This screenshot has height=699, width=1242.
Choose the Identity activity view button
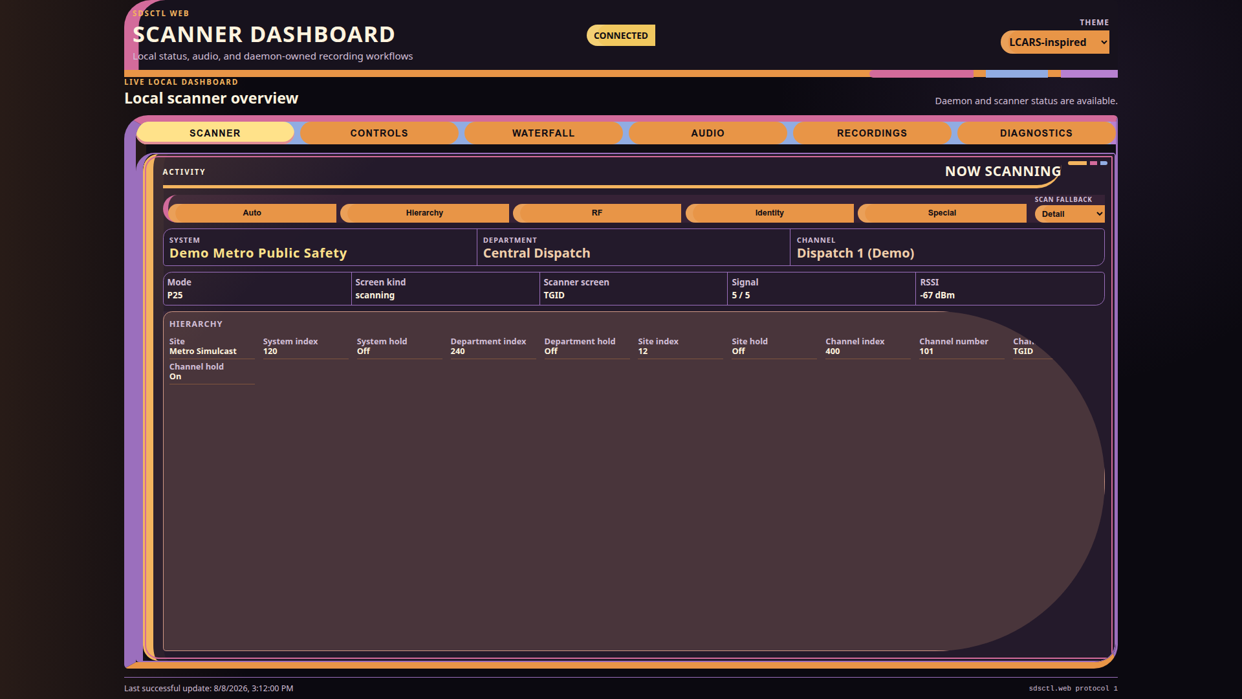(x=770, y=213)
